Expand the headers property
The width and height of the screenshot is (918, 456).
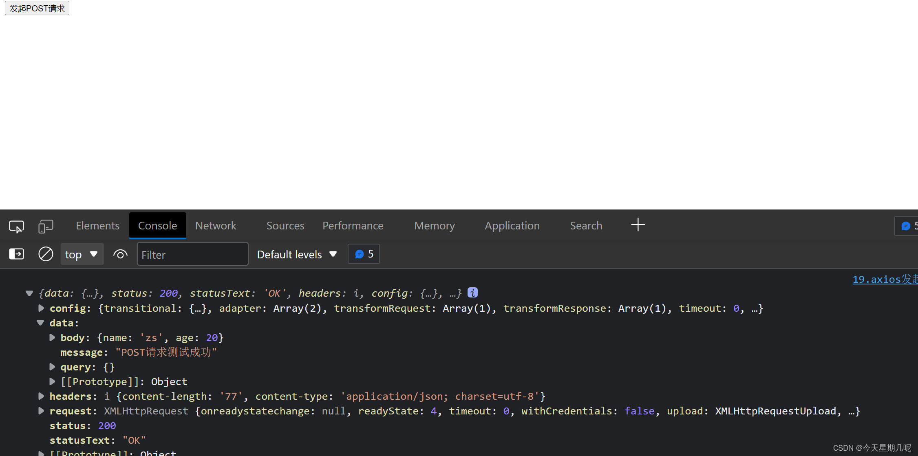click(41, 397)
